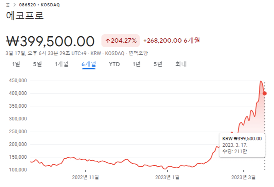This screenshot has width=274, height=187.
Task: Click the 400,000 y-axis label
Action: 18,93
